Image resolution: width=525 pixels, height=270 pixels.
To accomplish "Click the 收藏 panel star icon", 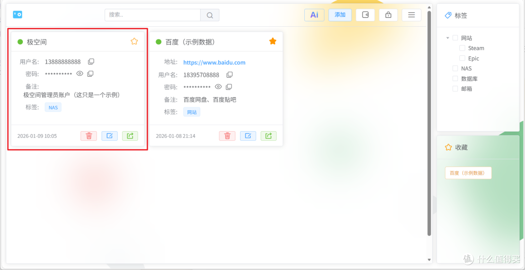I will click(x=448, y=147).
